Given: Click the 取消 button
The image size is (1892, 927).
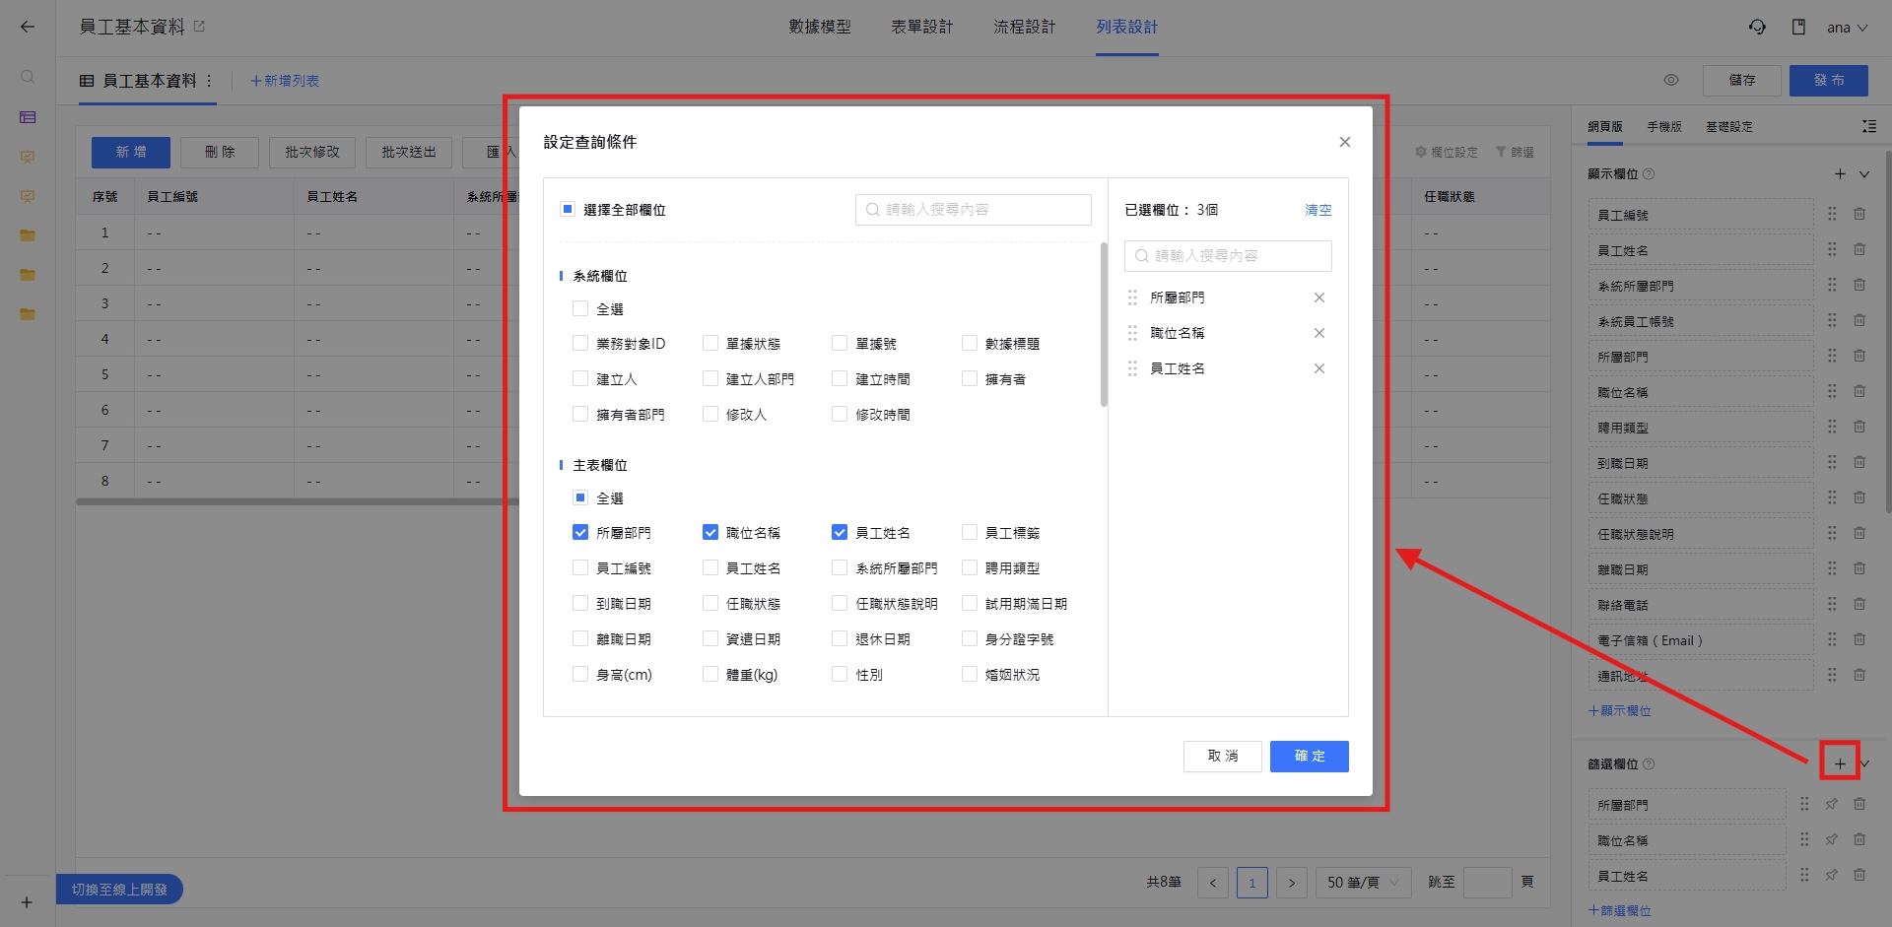Looking at the screenshot, I should point(1223,756).
